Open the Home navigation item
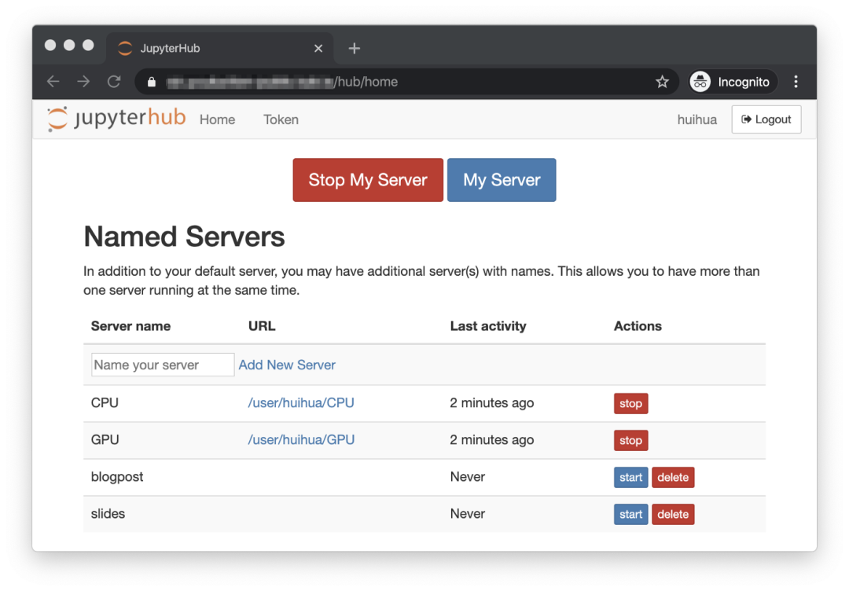 217,119
